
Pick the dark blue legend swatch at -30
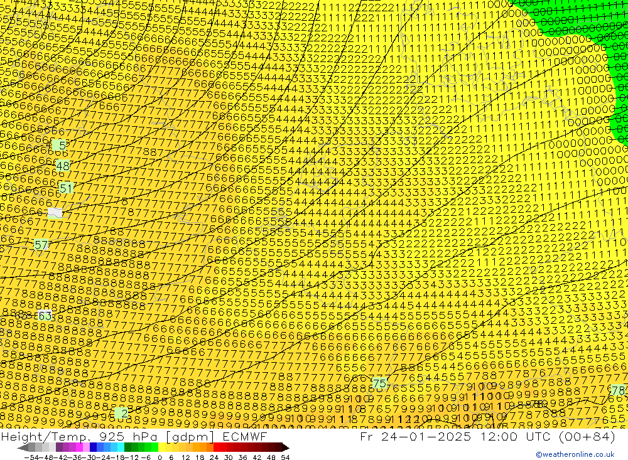pyautogui.click(x=94, y=447)
